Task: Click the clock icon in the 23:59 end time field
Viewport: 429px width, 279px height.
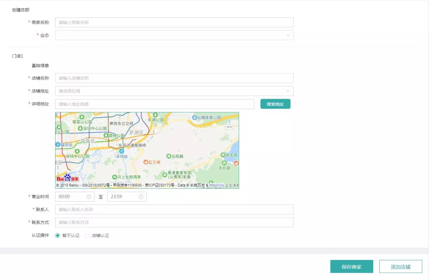Action: point(141,196)
